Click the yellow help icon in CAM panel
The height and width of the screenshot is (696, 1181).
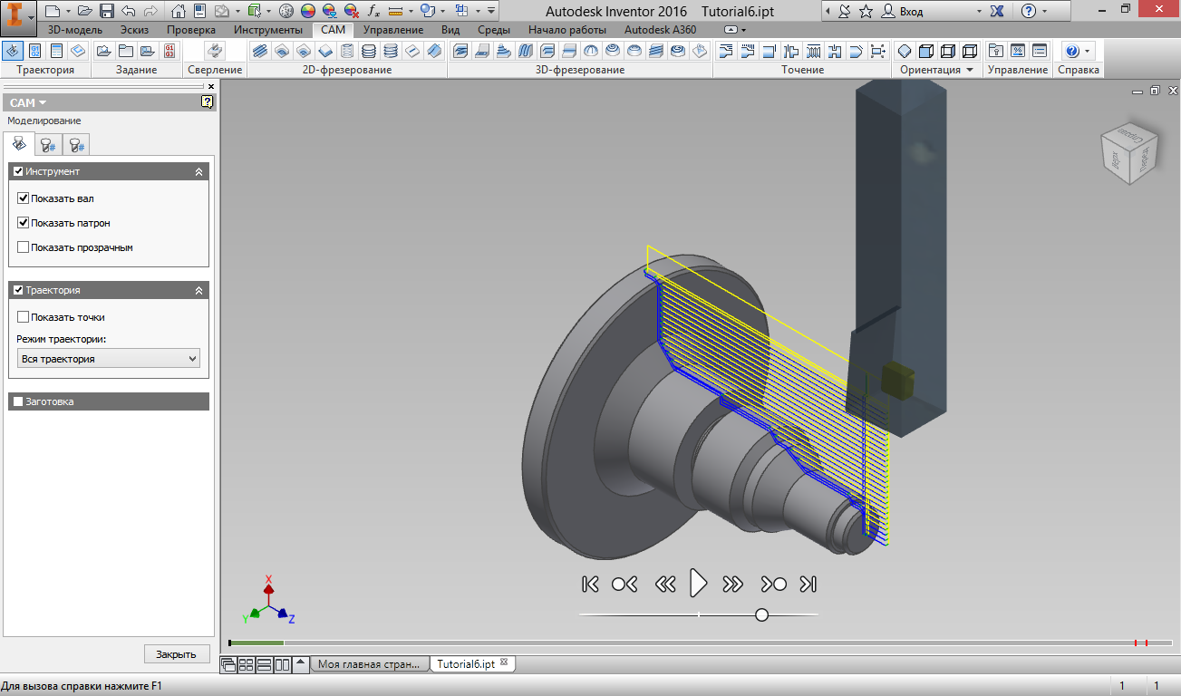point(208,102)
